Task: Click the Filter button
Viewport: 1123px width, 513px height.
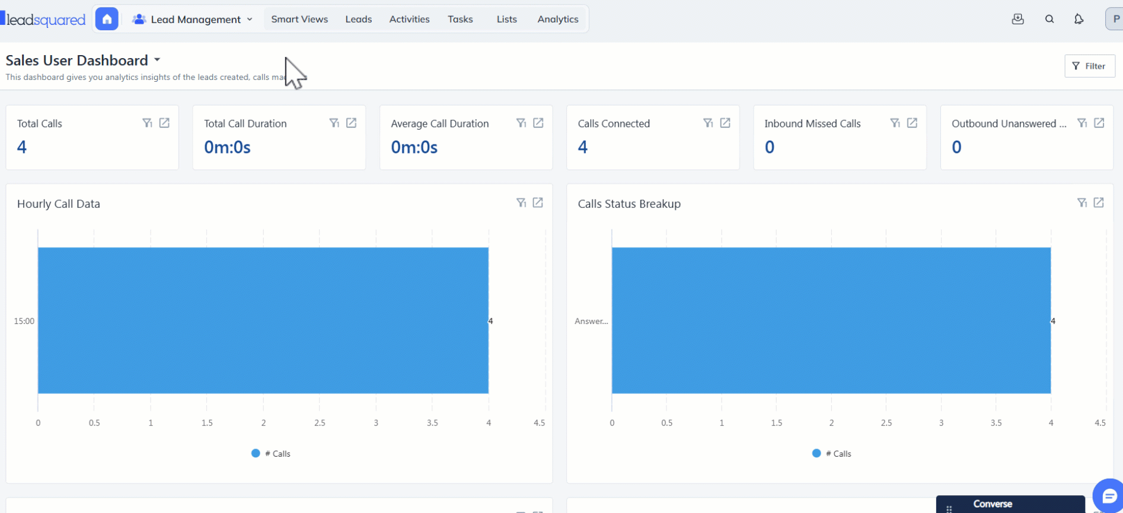Action: tap(1089, 66)
